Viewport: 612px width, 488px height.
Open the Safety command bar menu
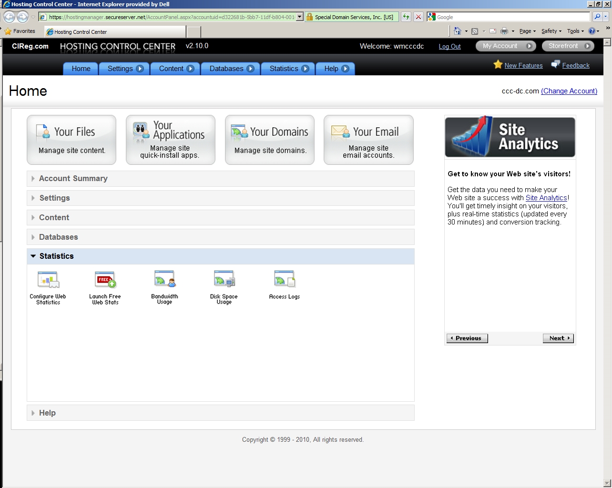551,31
